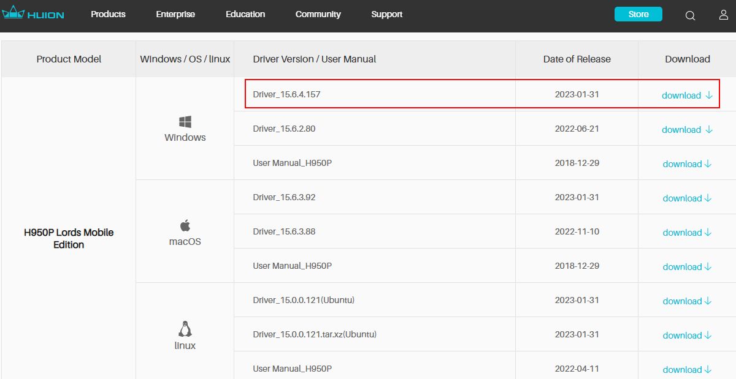736x379 pixels.
Task: Download Windows Driver_15.6.4.157
Action: pyautogui.click(x=687, y=96)
